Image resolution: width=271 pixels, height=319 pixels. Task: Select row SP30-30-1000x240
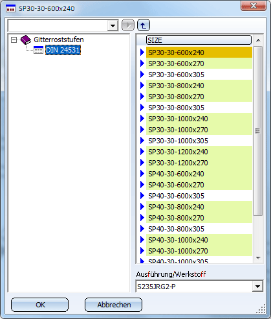pyautogui.click(x=199, y=119)
